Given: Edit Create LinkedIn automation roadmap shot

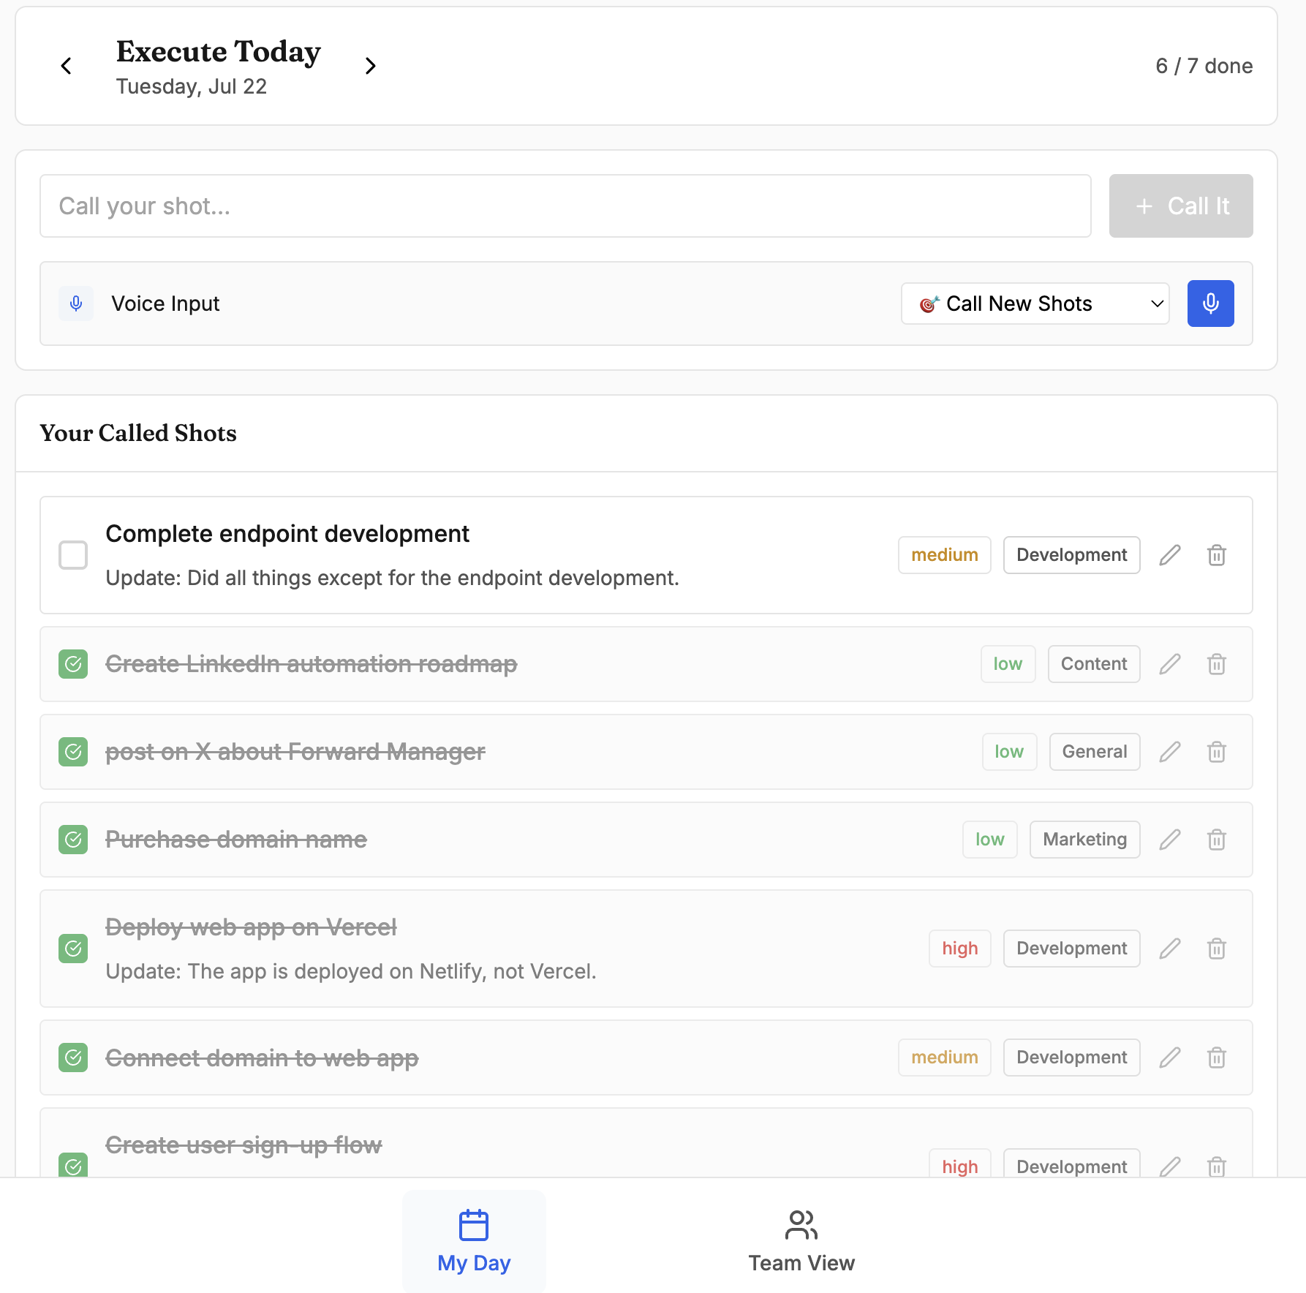Looking at the screenshot, I should pos(1170,664).
